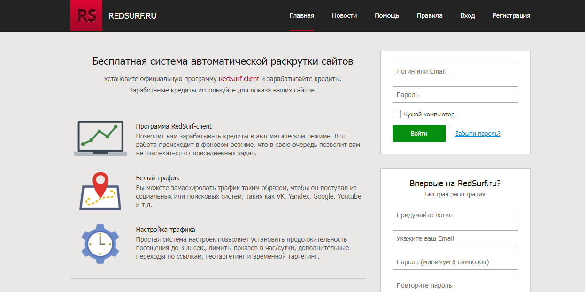The image size is (585, 292).
Task: Open the 'Главная' menu item
Action: tap(302, 15)
